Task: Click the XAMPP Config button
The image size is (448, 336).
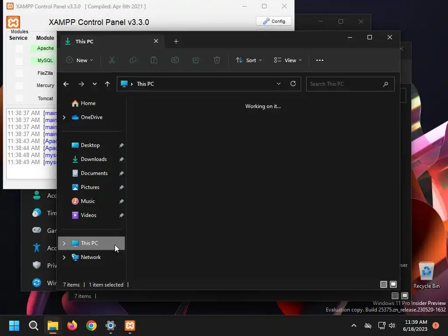Action: [x=274, y=21]
